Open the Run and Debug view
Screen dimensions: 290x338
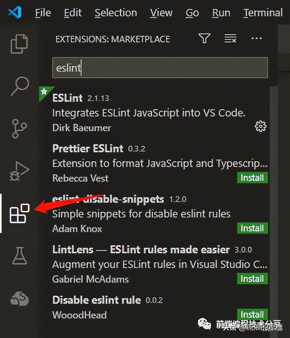pos(20,171)
